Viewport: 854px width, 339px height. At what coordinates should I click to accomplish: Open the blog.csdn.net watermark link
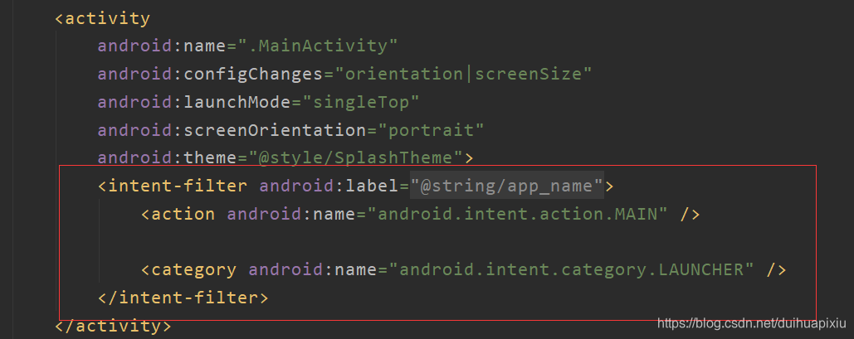(x=752, y=324)
